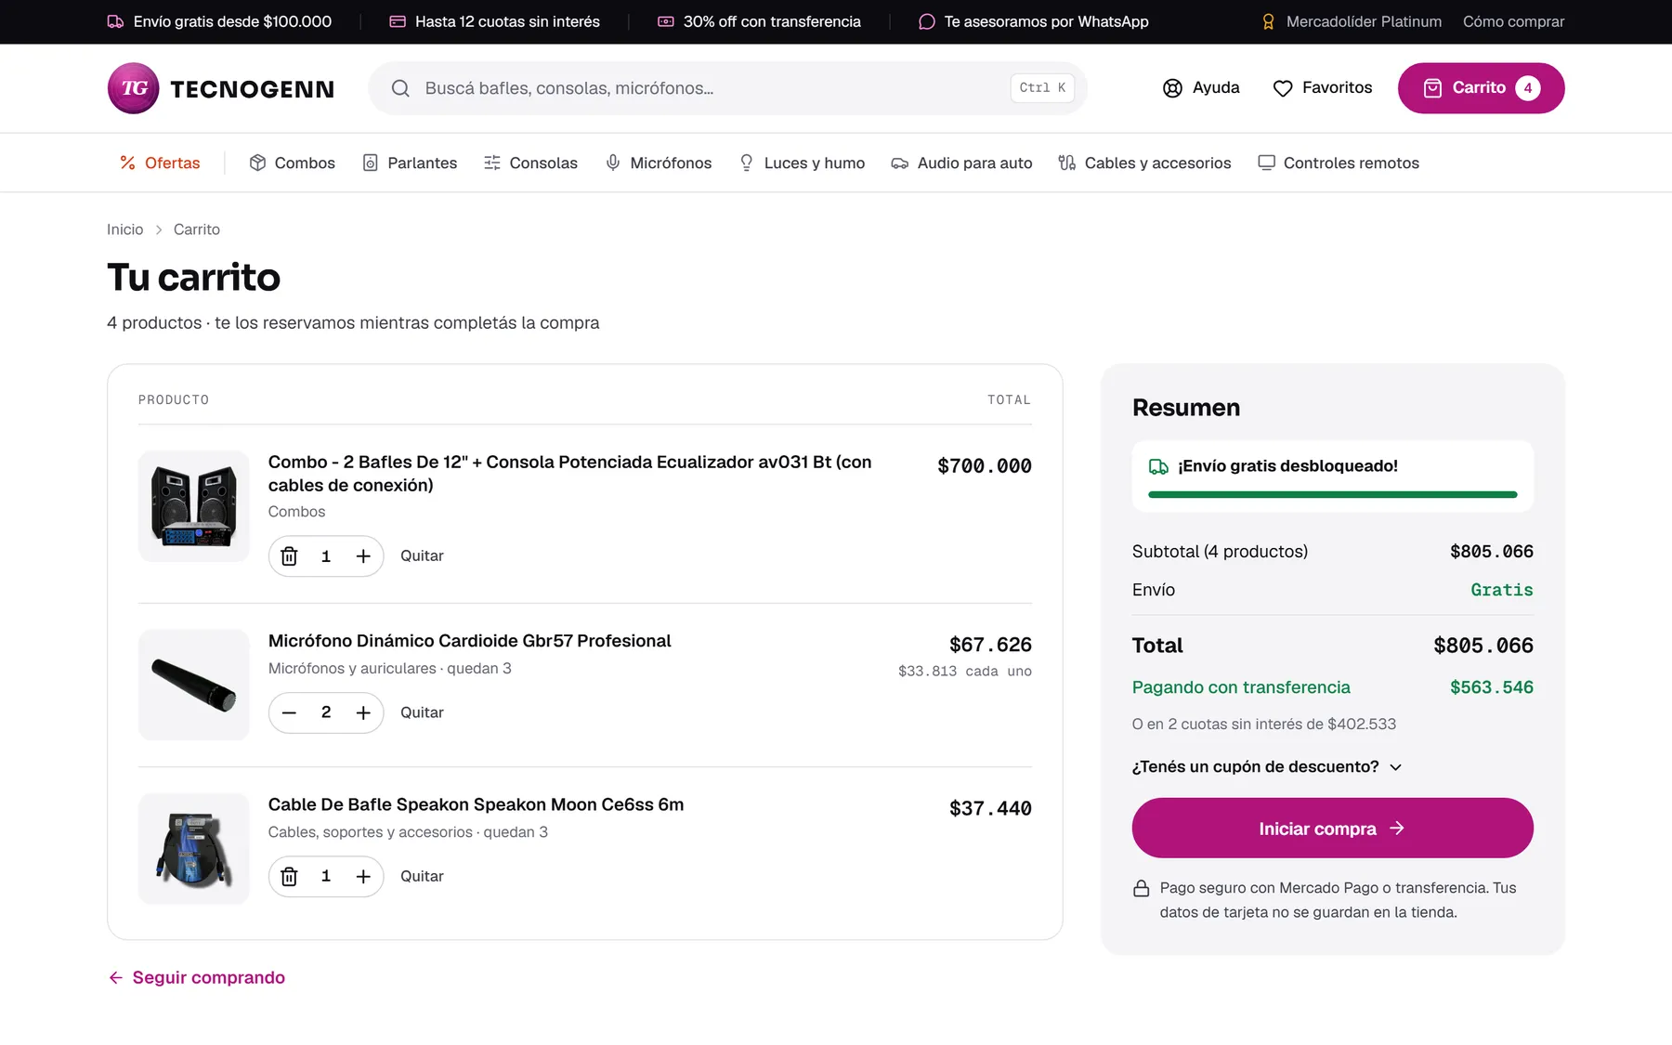Click the search magnifier icon
This screenshot has height=1045, width=1672.
pos(400,88)
